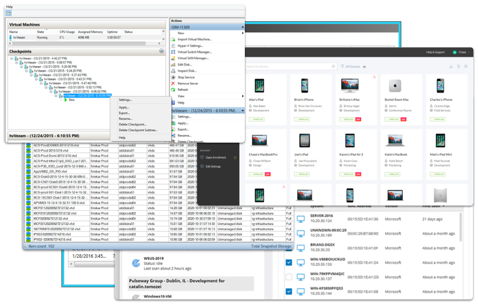This screenshot has width=478, height=304.
Task: Click Hyper-V Manager toolbar console icon
Action: point(9,13)
